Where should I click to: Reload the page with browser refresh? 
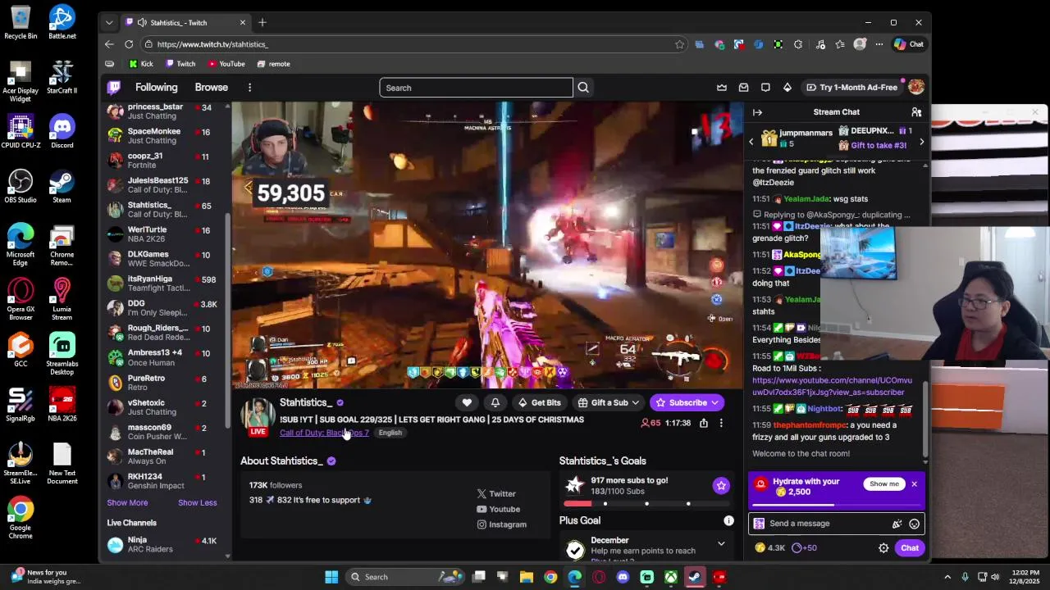click(x=129, y=44)
